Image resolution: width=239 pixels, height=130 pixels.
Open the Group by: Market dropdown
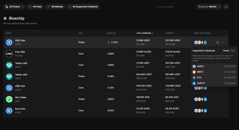coord(209,7)
